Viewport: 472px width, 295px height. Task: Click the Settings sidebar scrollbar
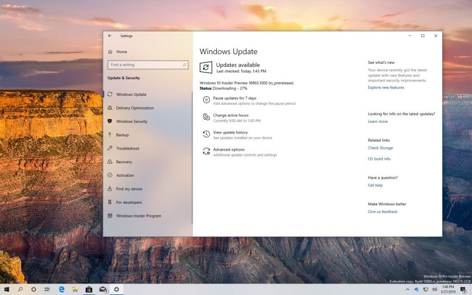click(x=192, y=157)
